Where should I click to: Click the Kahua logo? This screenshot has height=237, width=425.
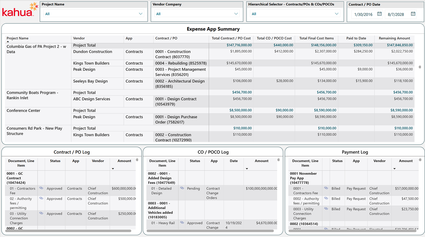pyautogui.click(x=20, y=10)
